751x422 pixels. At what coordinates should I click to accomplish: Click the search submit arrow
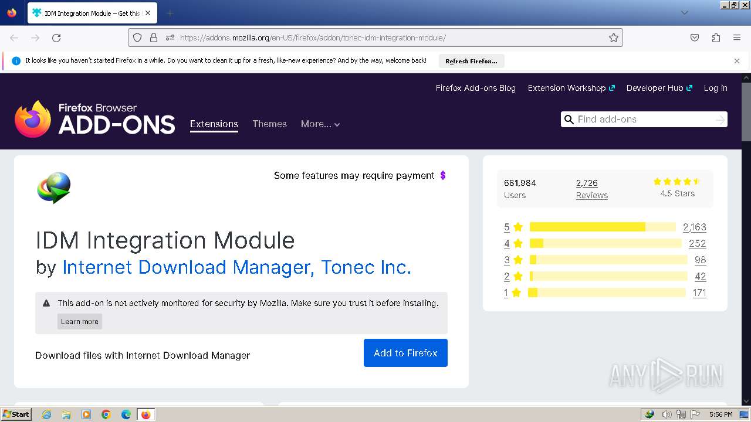720,120
